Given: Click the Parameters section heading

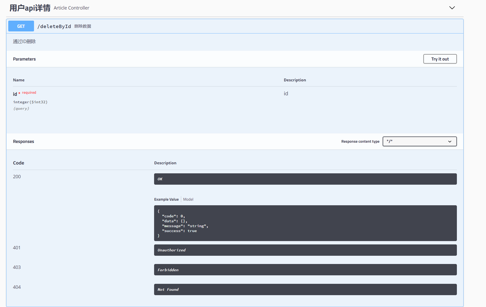Looking at the screenshot, I should tap(24, 59).
